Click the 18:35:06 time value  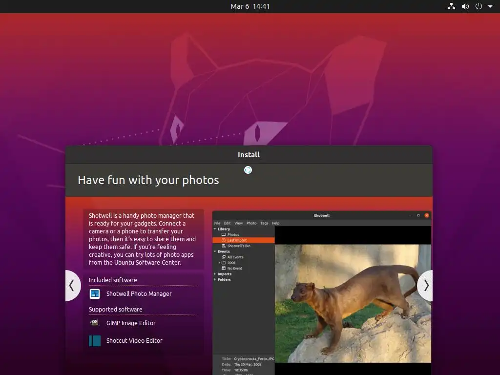[x=241, y=370]
